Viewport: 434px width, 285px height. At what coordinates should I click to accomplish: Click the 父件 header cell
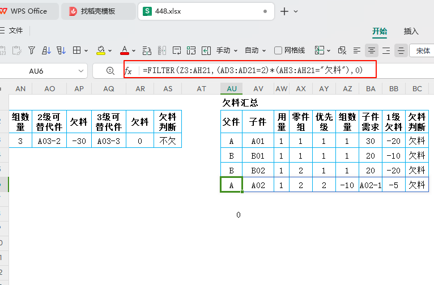point(231,122)
